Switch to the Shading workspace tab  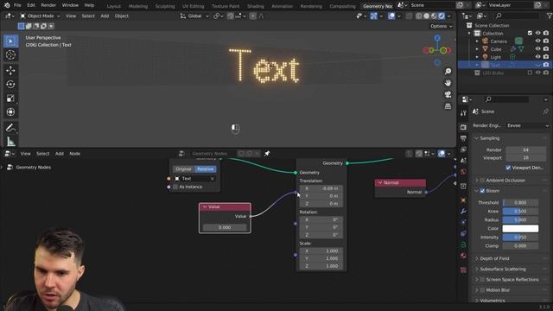point(256,6)
